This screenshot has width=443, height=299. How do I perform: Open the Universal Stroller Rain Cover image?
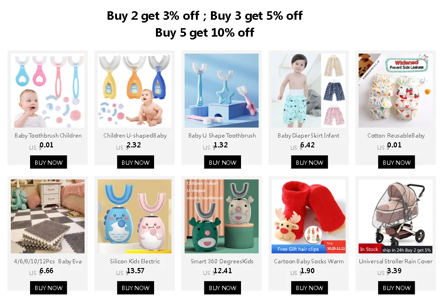tap(396, 216)
